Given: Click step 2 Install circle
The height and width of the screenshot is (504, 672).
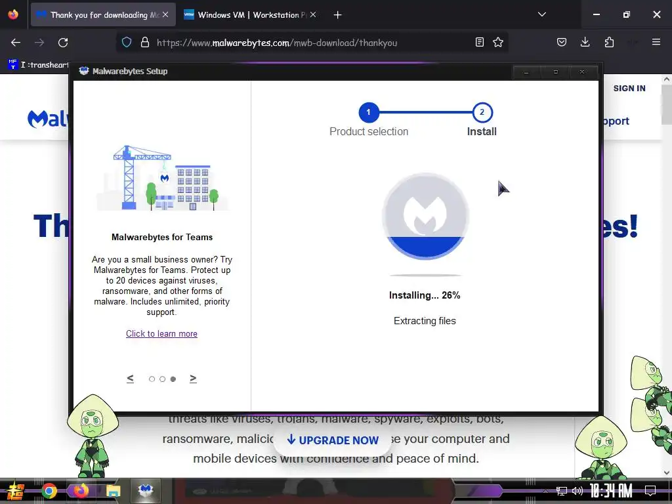Looking at the screenshot, I should [482, 112].
